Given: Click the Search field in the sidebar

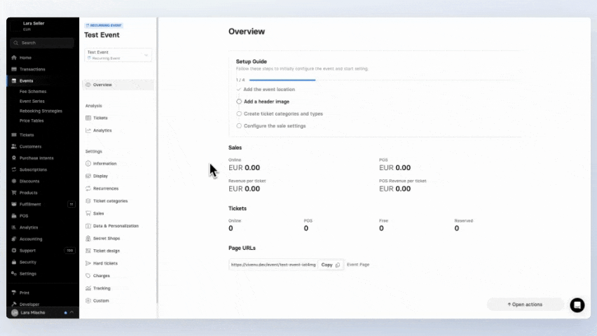Looking at the screenshot, I should click(42, 43).
